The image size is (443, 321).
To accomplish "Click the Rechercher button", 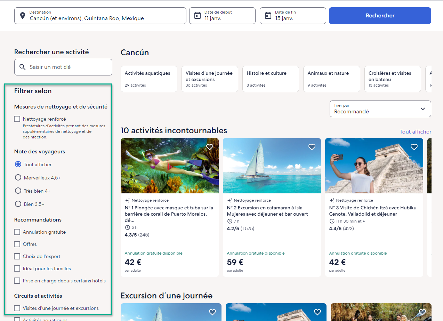I will tap(380, 16).
